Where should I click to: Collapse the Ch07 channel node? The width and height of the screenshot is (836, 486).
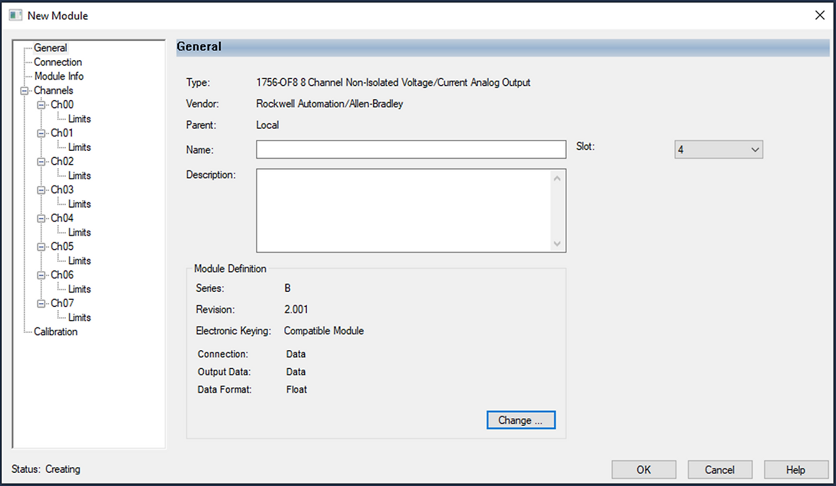click(41, 303)
